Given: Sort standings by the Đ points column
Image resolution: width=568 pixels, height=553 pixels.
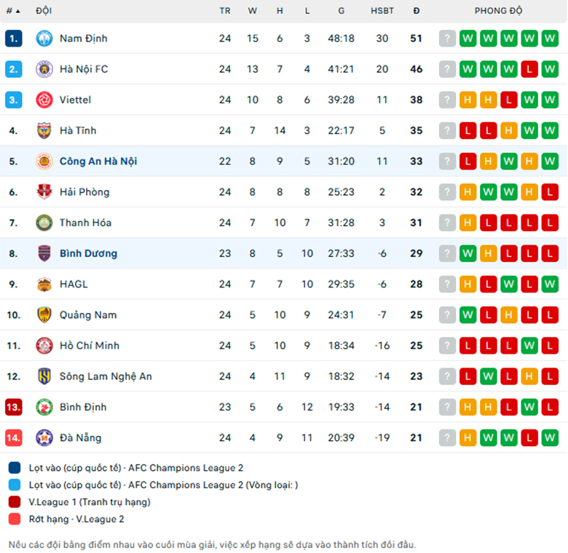Looking at the screenshot, I should (417, 11).
